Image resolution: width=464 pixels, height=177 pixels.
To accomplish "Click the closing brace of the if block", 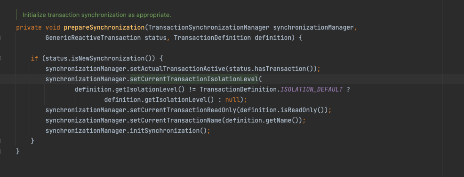I will [32, 141].
